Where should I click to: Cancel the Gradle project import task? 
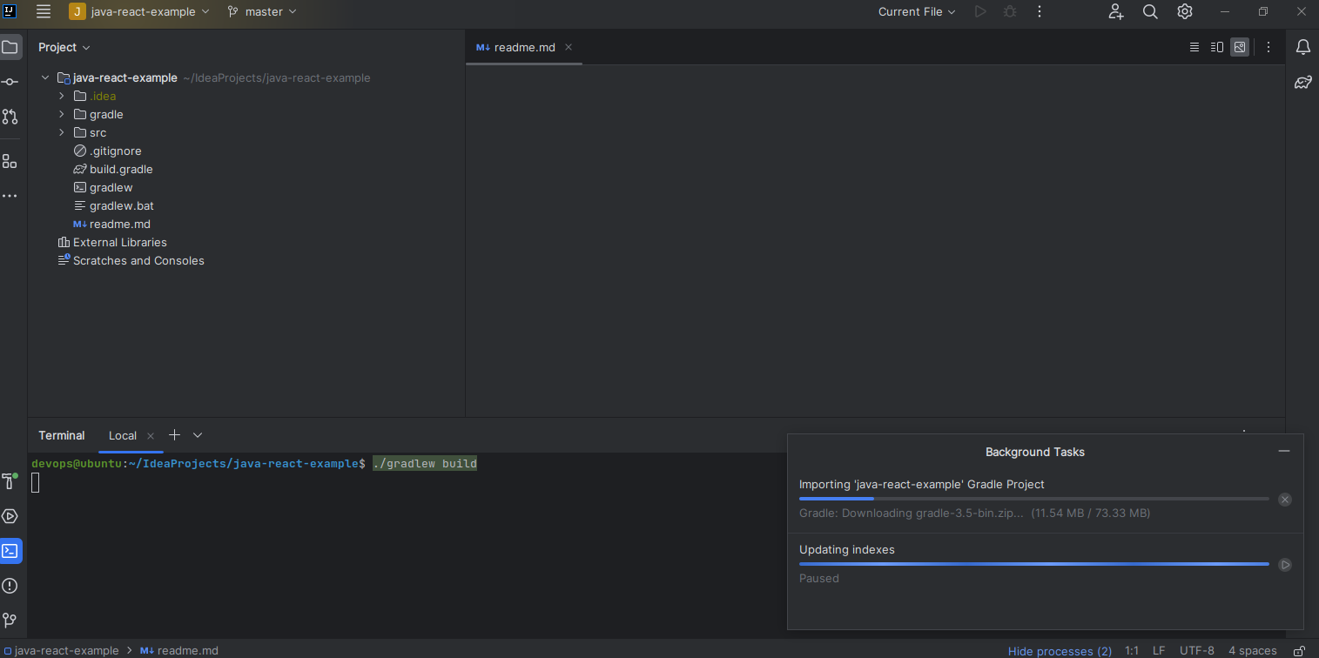click(1285, 500)
